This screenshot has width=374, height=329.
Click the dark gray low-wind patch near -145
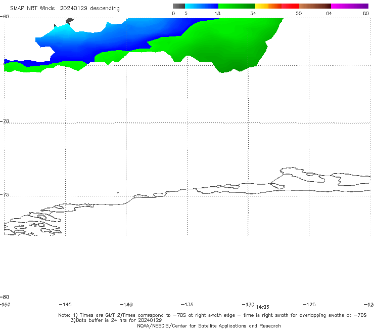(x=69, y=21)
